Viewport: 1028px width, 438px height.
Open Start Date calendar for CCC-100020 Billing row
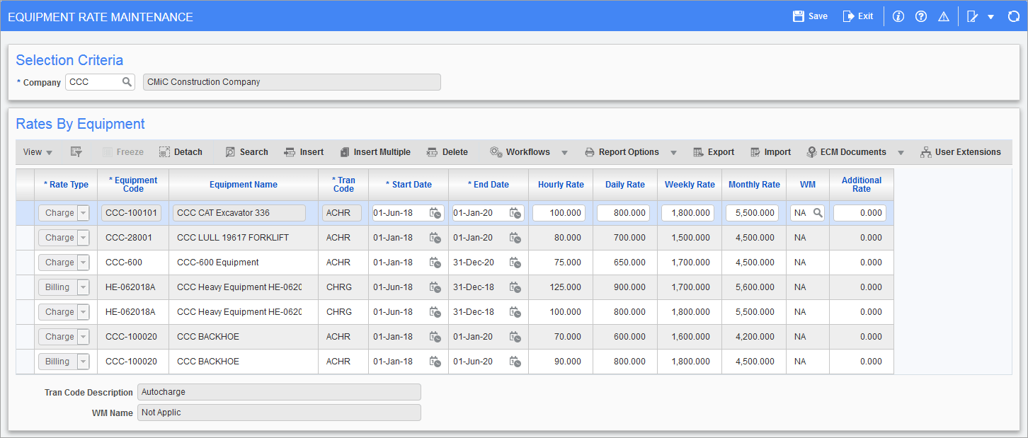[x=435, y=362]
